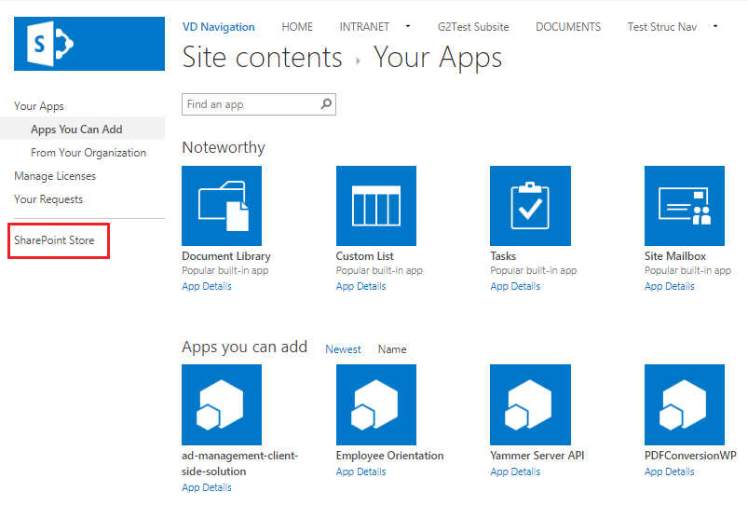Viewport: 748px width, 505px height.
Task: Sort apps by Newest
Action: (x=343, y=349)
